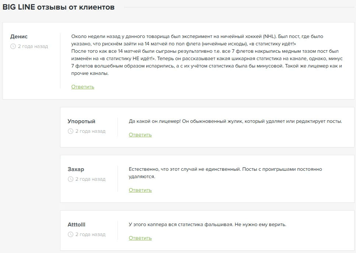
Task: Click Денис's review text about NHL experiment
Action: (x=207, y=55)
